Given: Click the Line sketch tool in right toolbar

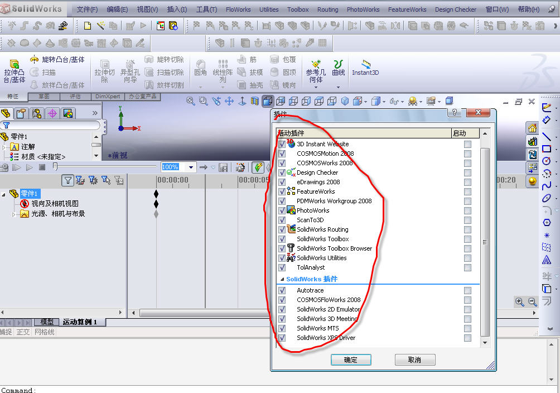Looking at the screenshot, I should 547,137.
